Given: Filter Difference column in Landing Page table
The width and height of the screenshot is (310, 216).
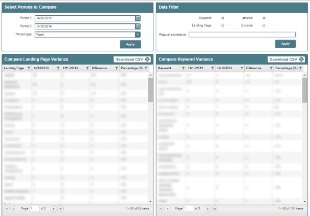Looking at the screenshot, I should click(x=117, y=68).
